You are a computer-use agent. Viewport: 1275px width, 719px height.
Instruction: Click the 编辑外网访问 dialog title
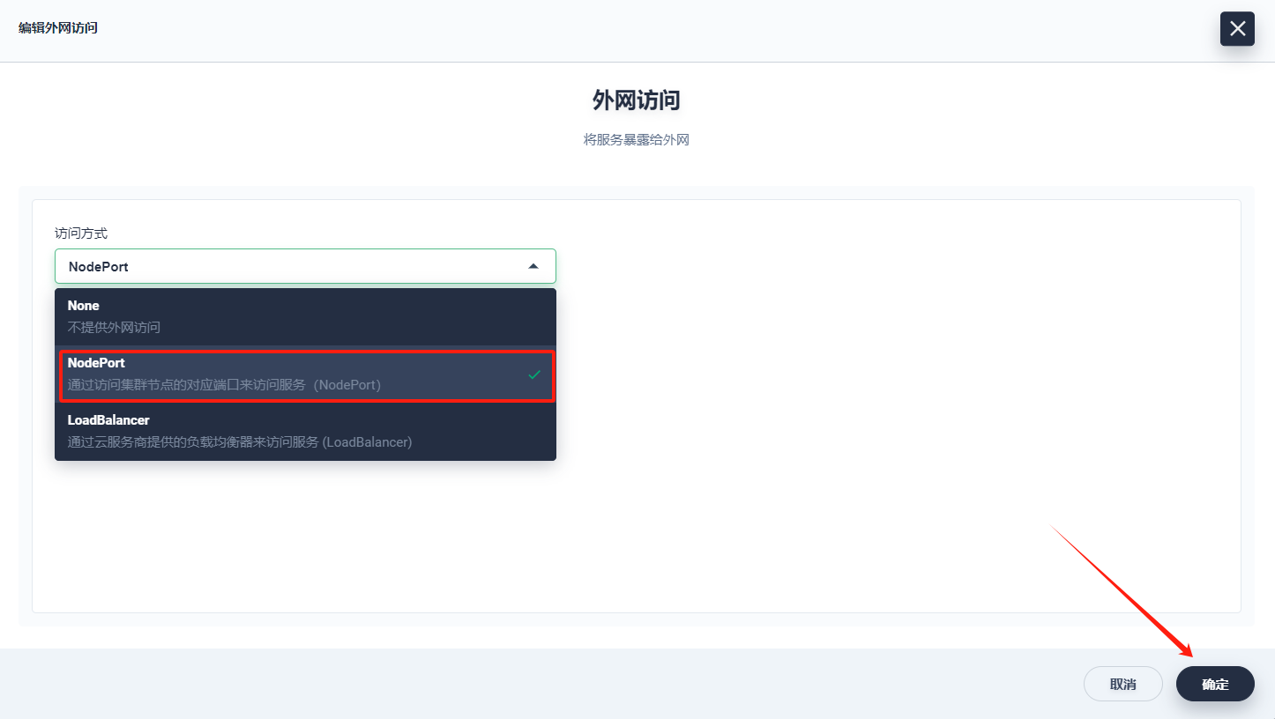(x=58, y=28)
